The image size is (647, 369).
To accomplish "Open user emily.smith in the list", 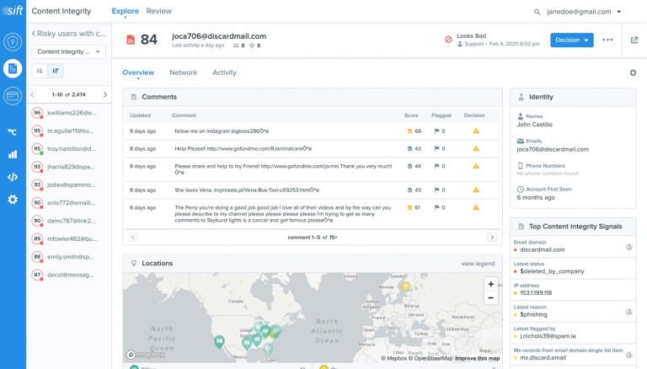I will [x=68, y=257].
